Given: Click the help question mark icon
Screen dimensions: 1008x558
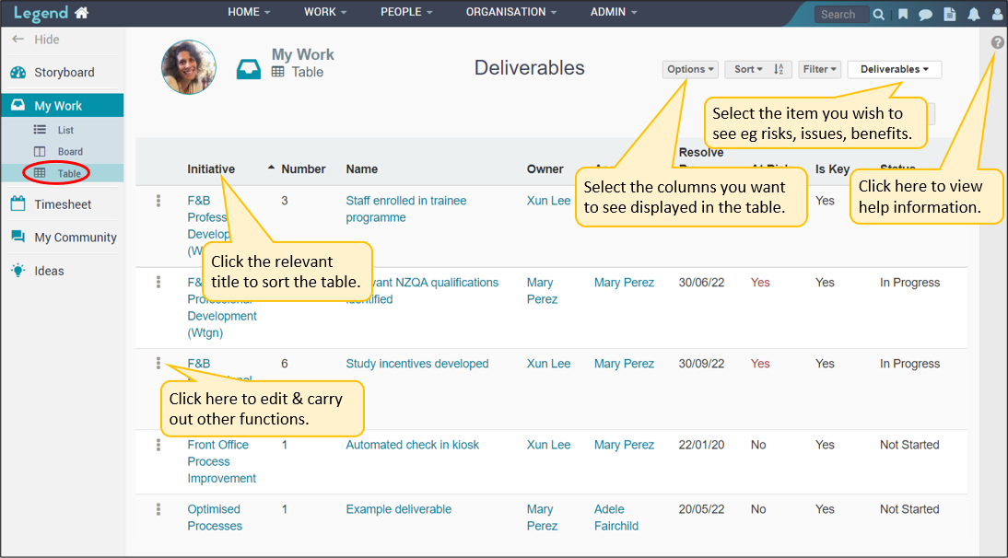Looking at the screenshot, I should pos(997,43).
